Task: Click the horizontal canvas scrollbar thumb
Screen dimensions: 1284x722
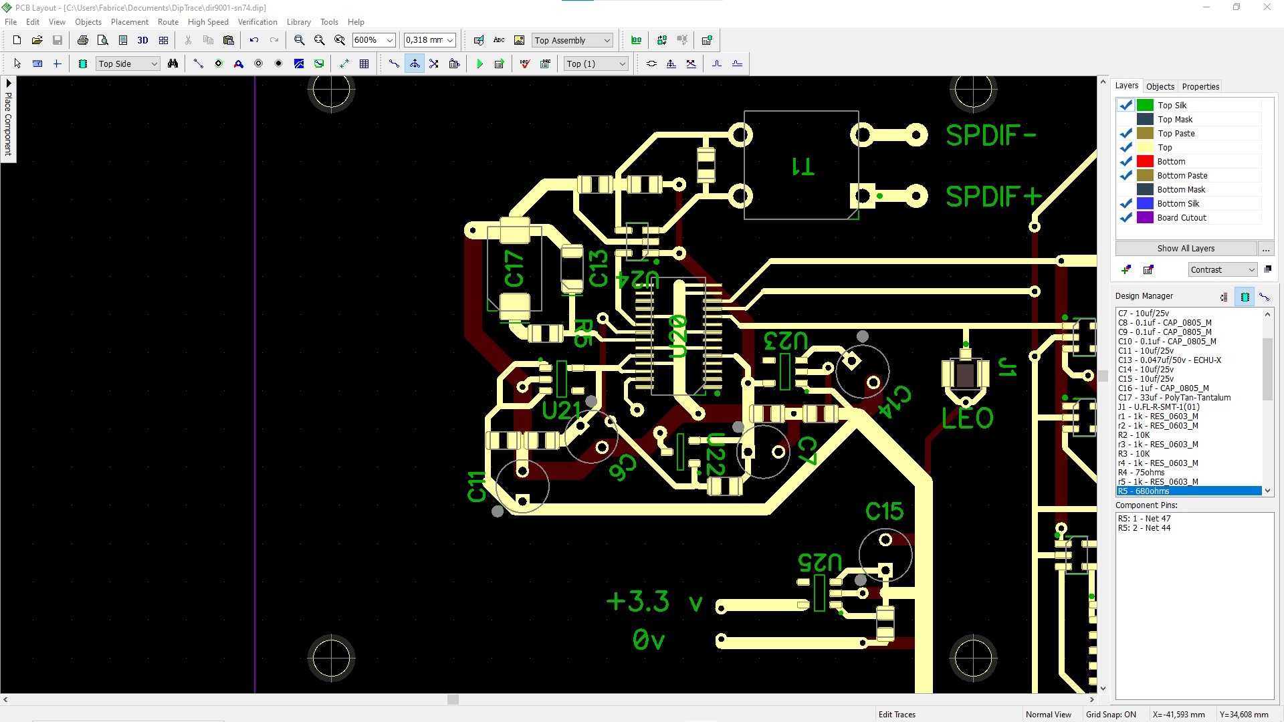Action: click(453, 699)
